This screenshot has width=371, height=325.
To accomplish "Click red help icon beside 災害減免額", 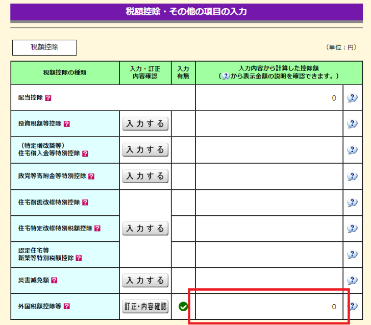I will (x=54, y=281).
